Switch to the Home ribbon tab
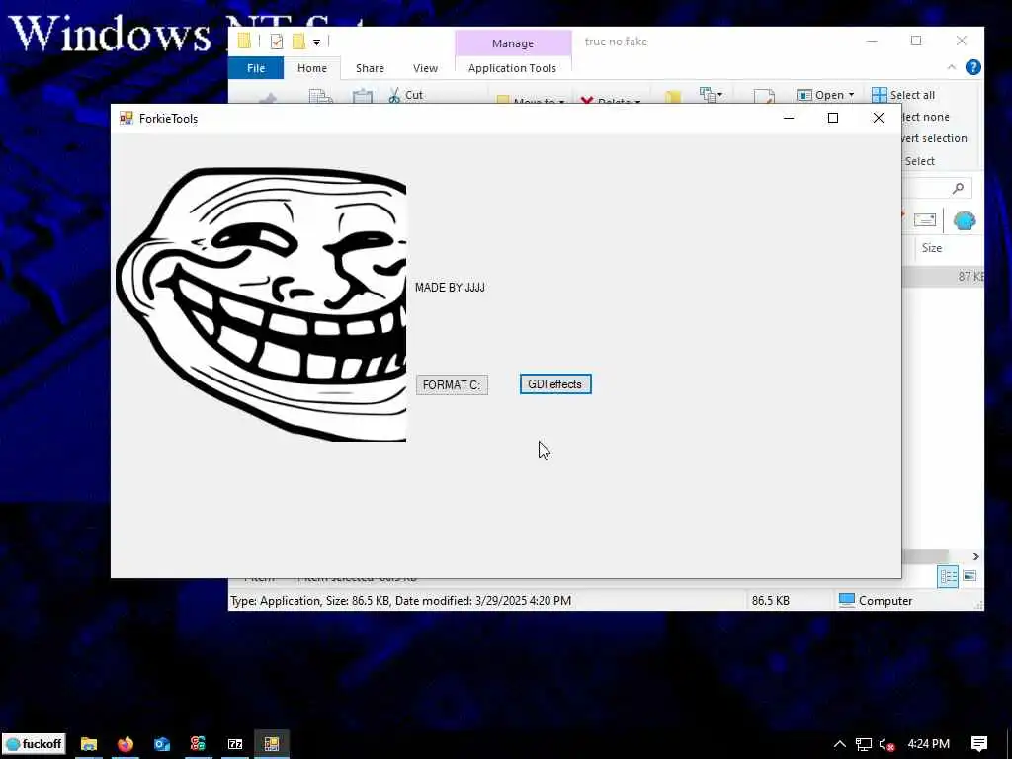Image resolution: width=1012 pixels, height=759 pixels. 311,68
